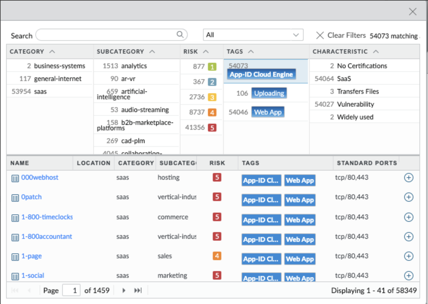Collapse the Tags filter column
The width and height of the screenshot is (428, 304).
point(251,51)
